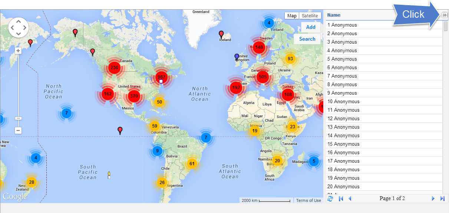Click the 26 cluster over Argentina
This screenshot has height=213, width=449.
click(x=162, y=182)
